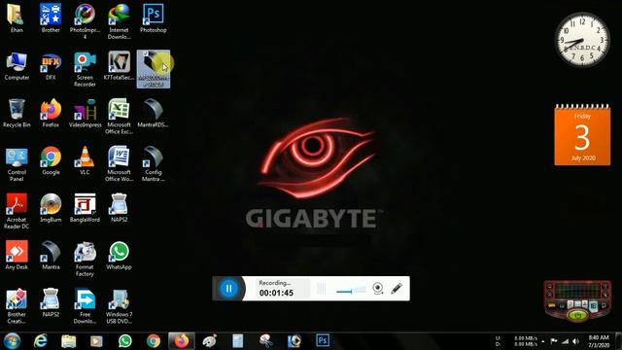Select the Computer desktop icon
Viewport: 622px width, 350px height.
click(x=17, y=66)
